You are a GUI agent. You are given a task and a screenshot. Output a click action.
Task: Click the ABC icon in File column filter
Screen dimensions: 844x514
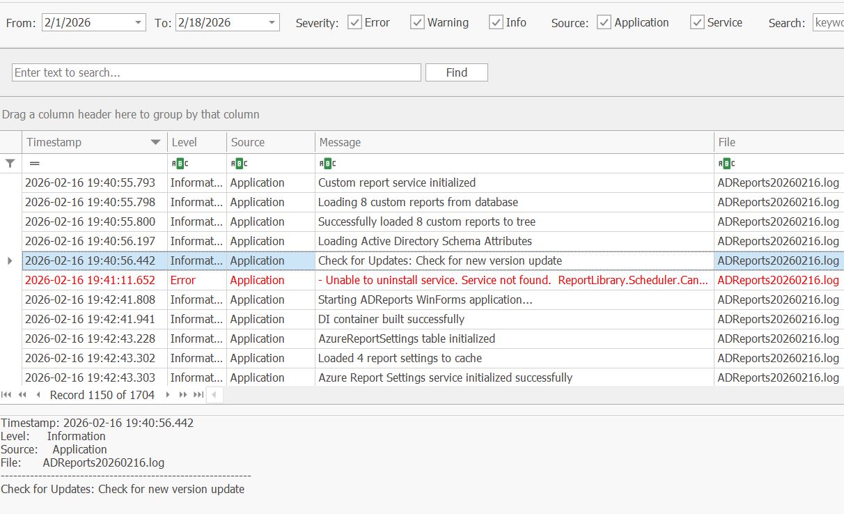(x=726, y=163)
